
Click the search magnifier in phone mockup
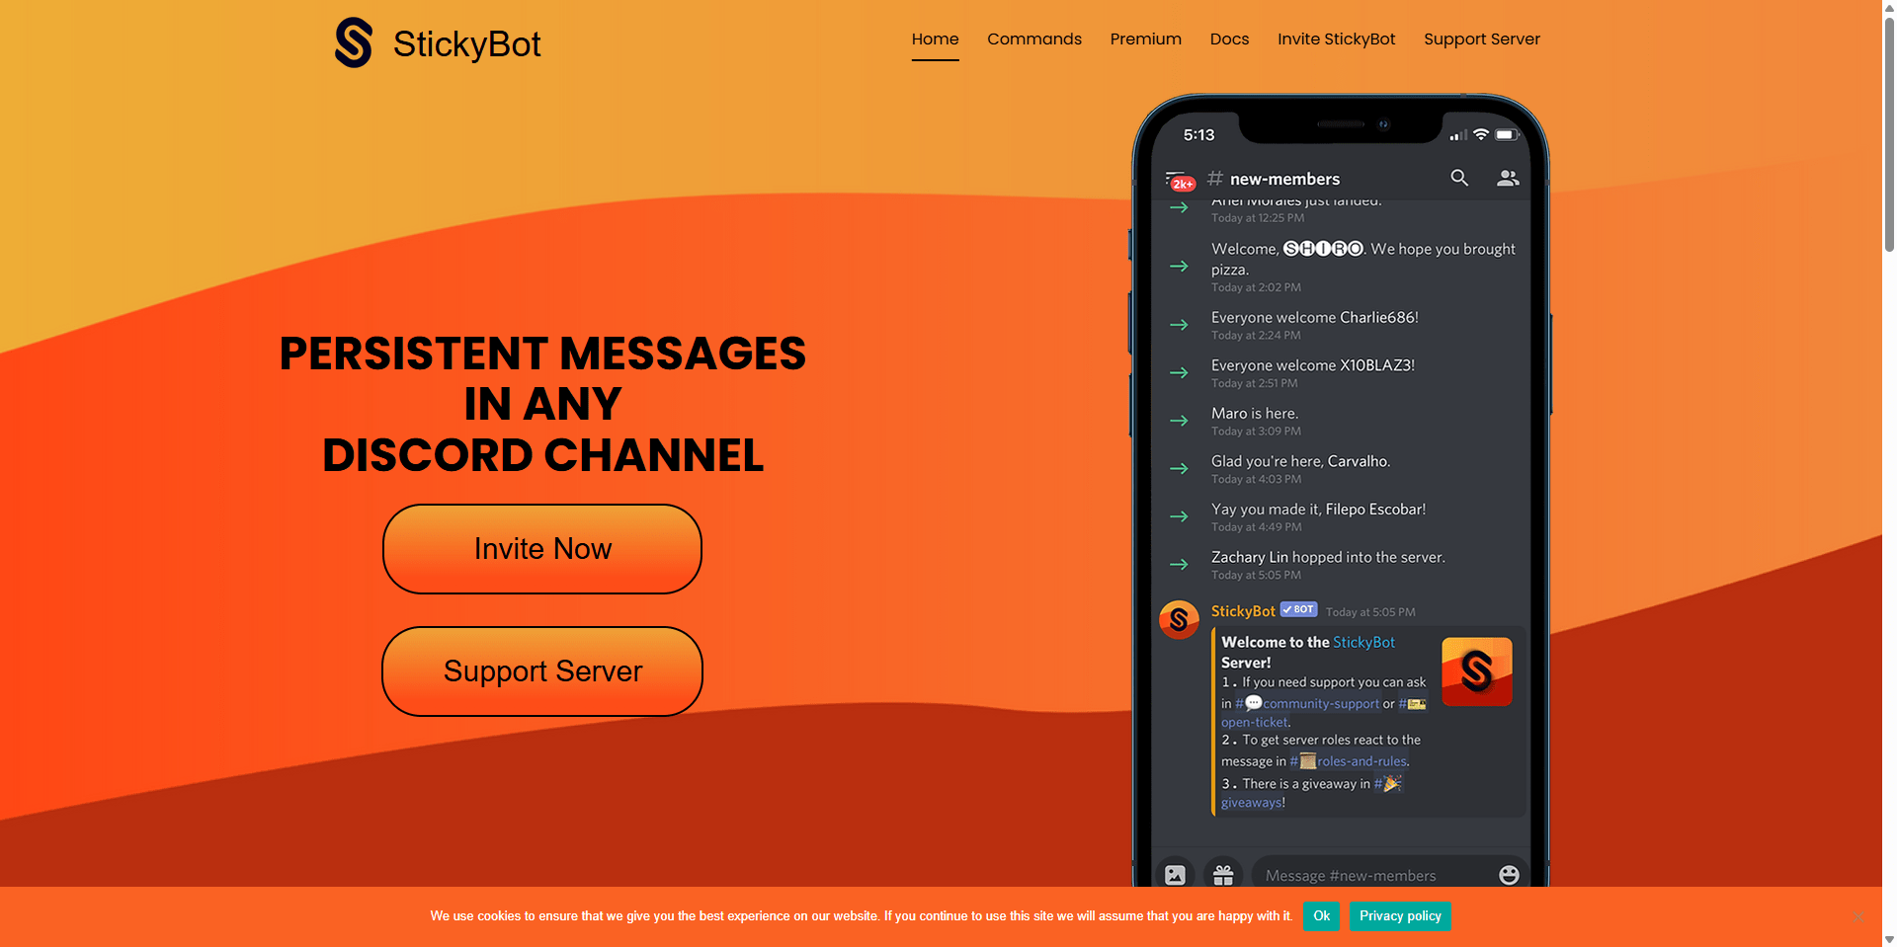pyautogui.click(x=1459, y=178)
